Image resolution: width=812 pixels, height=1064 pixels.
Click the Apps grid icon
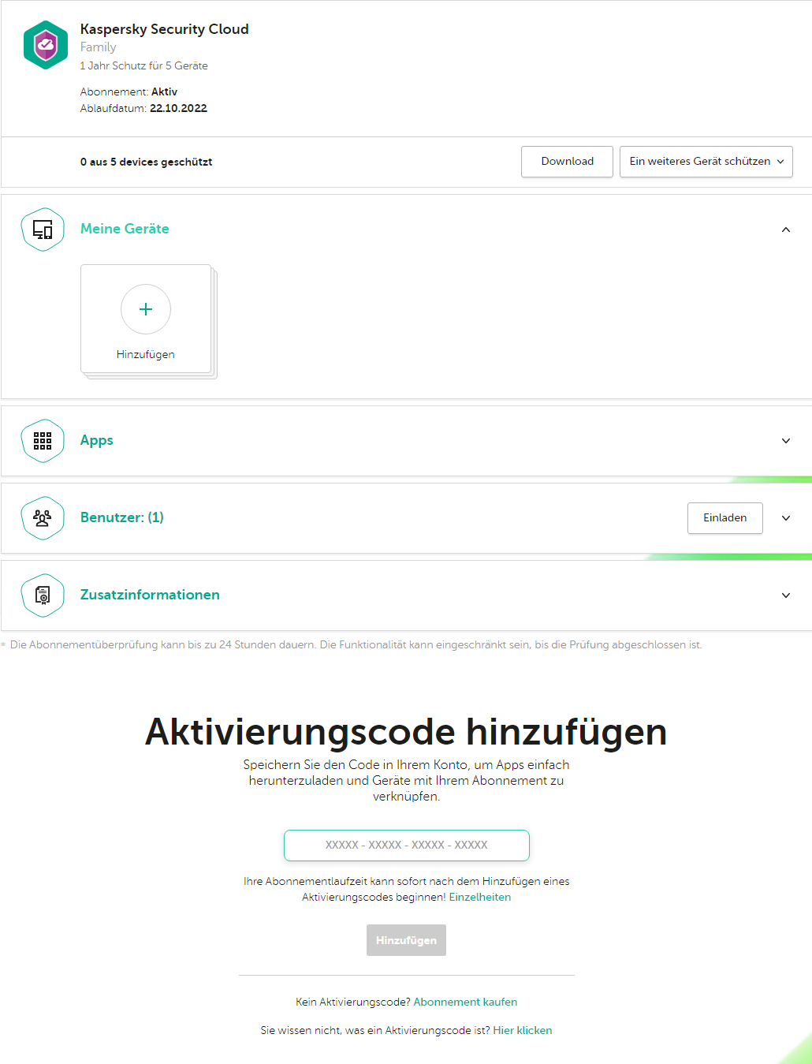(43, 440)
